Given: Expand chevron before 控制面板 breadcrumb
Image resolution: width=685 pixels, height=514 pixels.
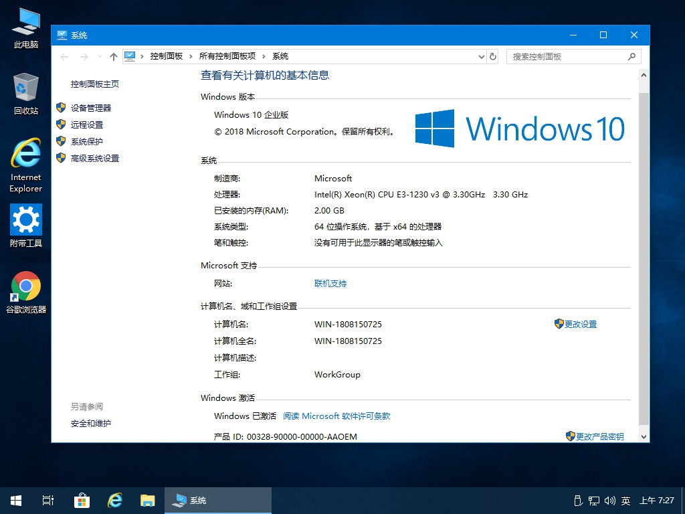Looking at the screenshot, I should pos(142,56).
